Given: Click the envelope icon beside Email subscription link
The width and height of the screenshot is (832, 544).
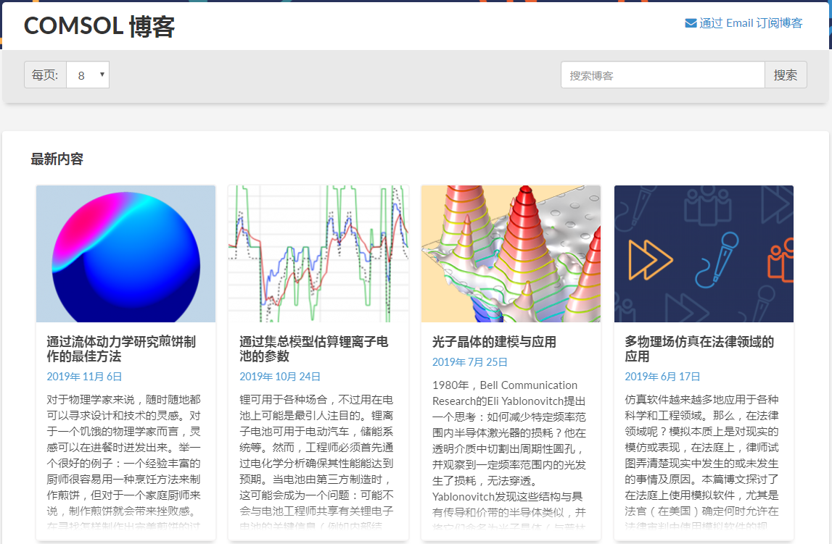Looking at the screenshot, I should pos(691,22).
